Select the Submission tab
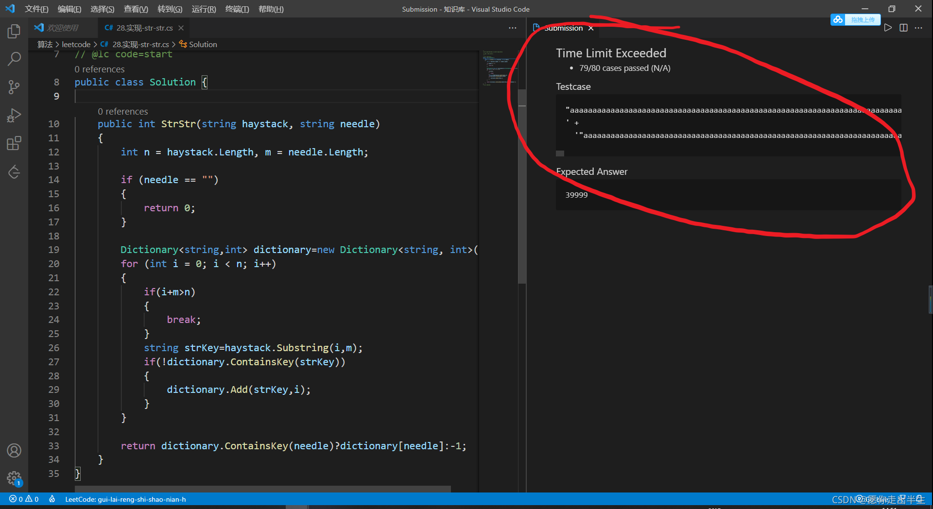The height and width of the screenshot is (509, 933). tap(563, 28)
